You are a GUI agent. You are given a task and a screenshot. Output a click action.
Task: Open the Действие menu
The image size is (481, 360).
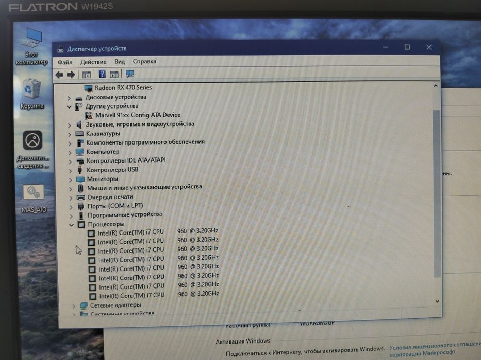click(x=93, y=62)
